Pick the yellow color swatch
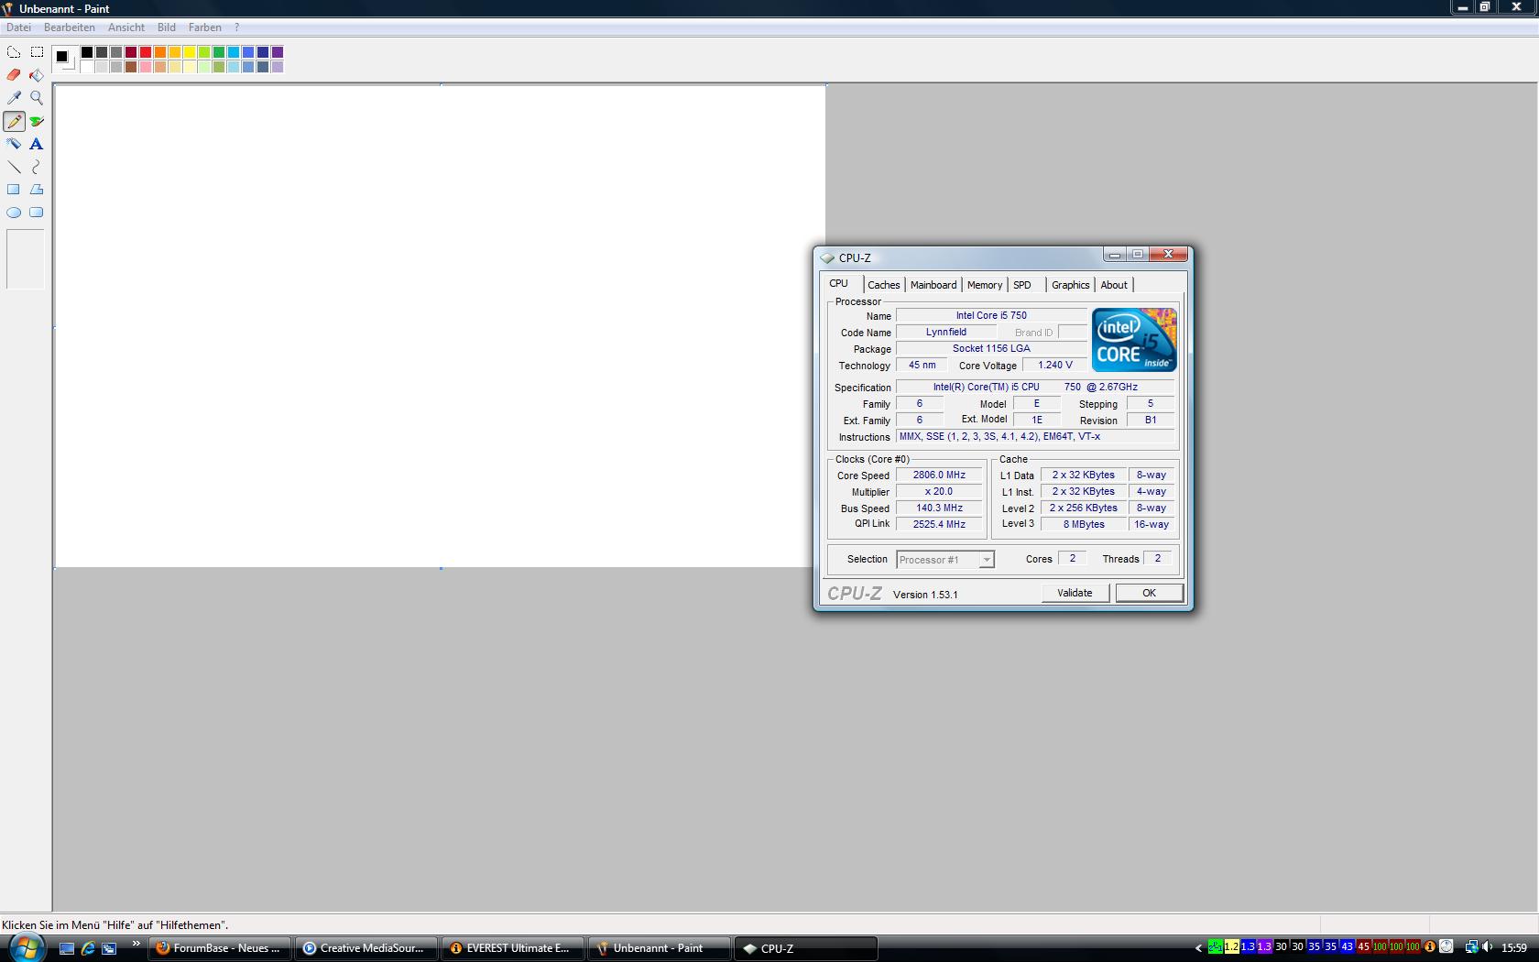 190,52
